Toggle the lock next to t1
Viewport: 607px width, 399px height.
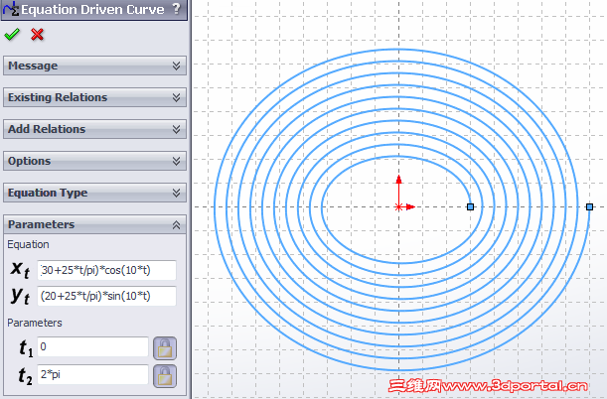(165, 348)
